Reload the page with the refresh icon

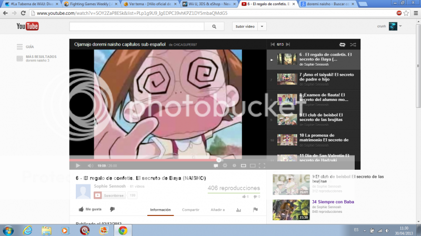click(x=23, y=13)
